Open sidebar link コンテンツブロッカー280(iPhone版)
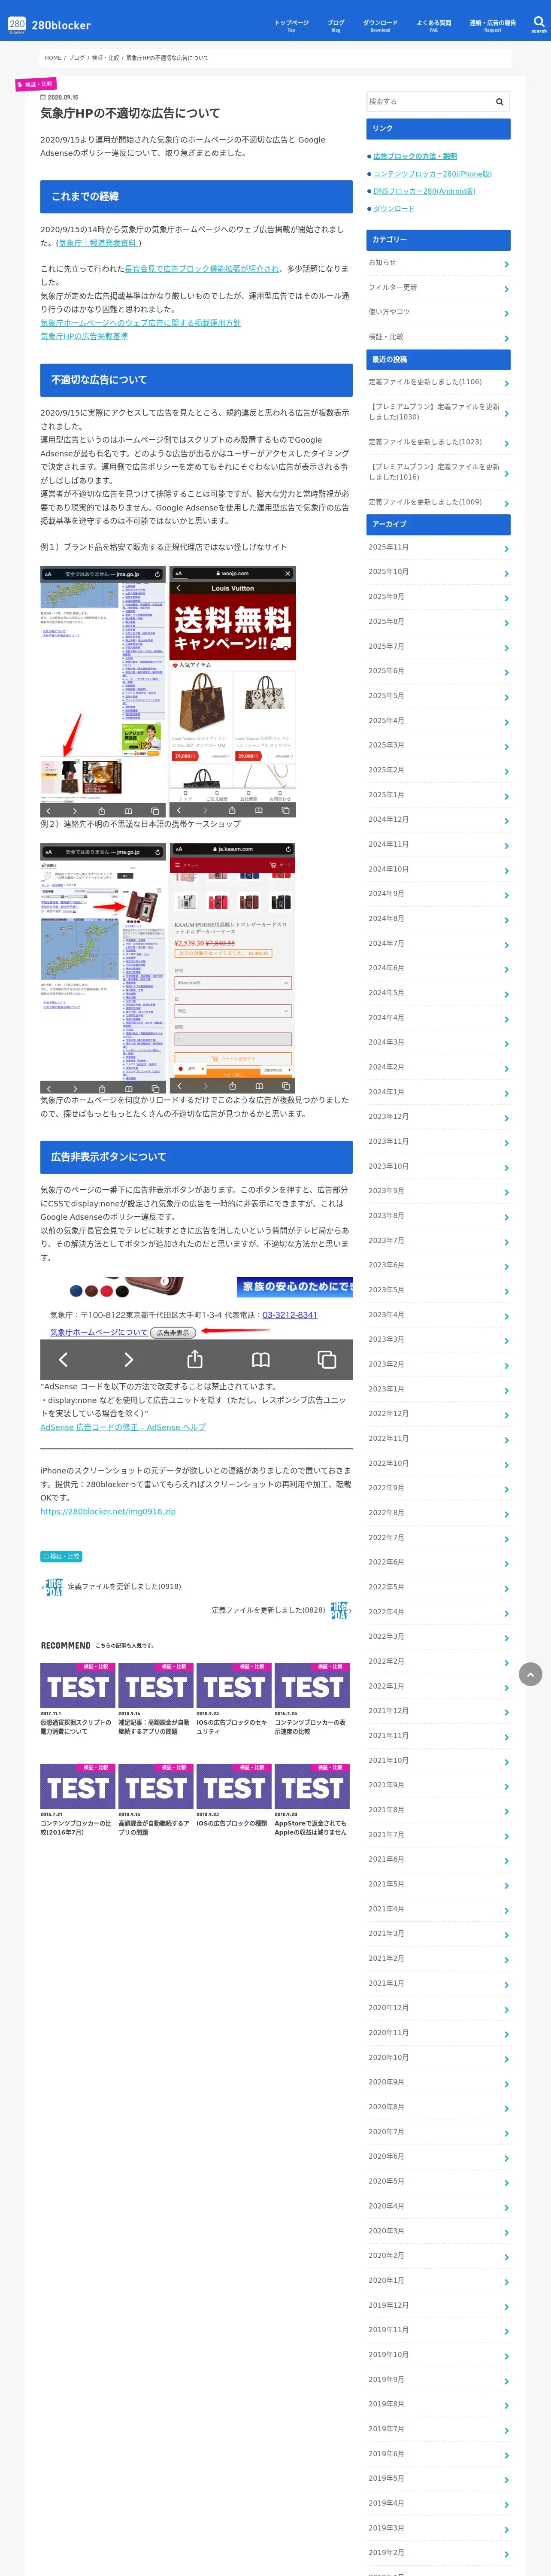Screen dimensions: 551x2576 (x=432, y=174)
